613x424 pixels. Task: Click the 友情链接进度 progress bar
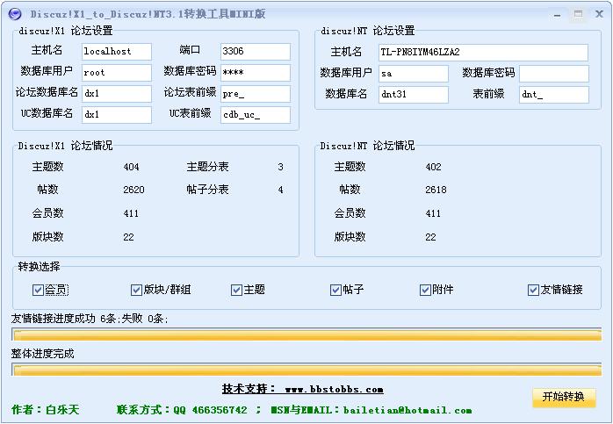tap(306, 334)
